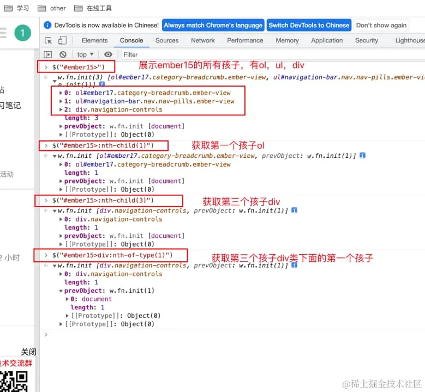The height and width of the screenshot is (392, 425).
Task: Open the Lighthouse tab
Action: (x=410, y=40)
